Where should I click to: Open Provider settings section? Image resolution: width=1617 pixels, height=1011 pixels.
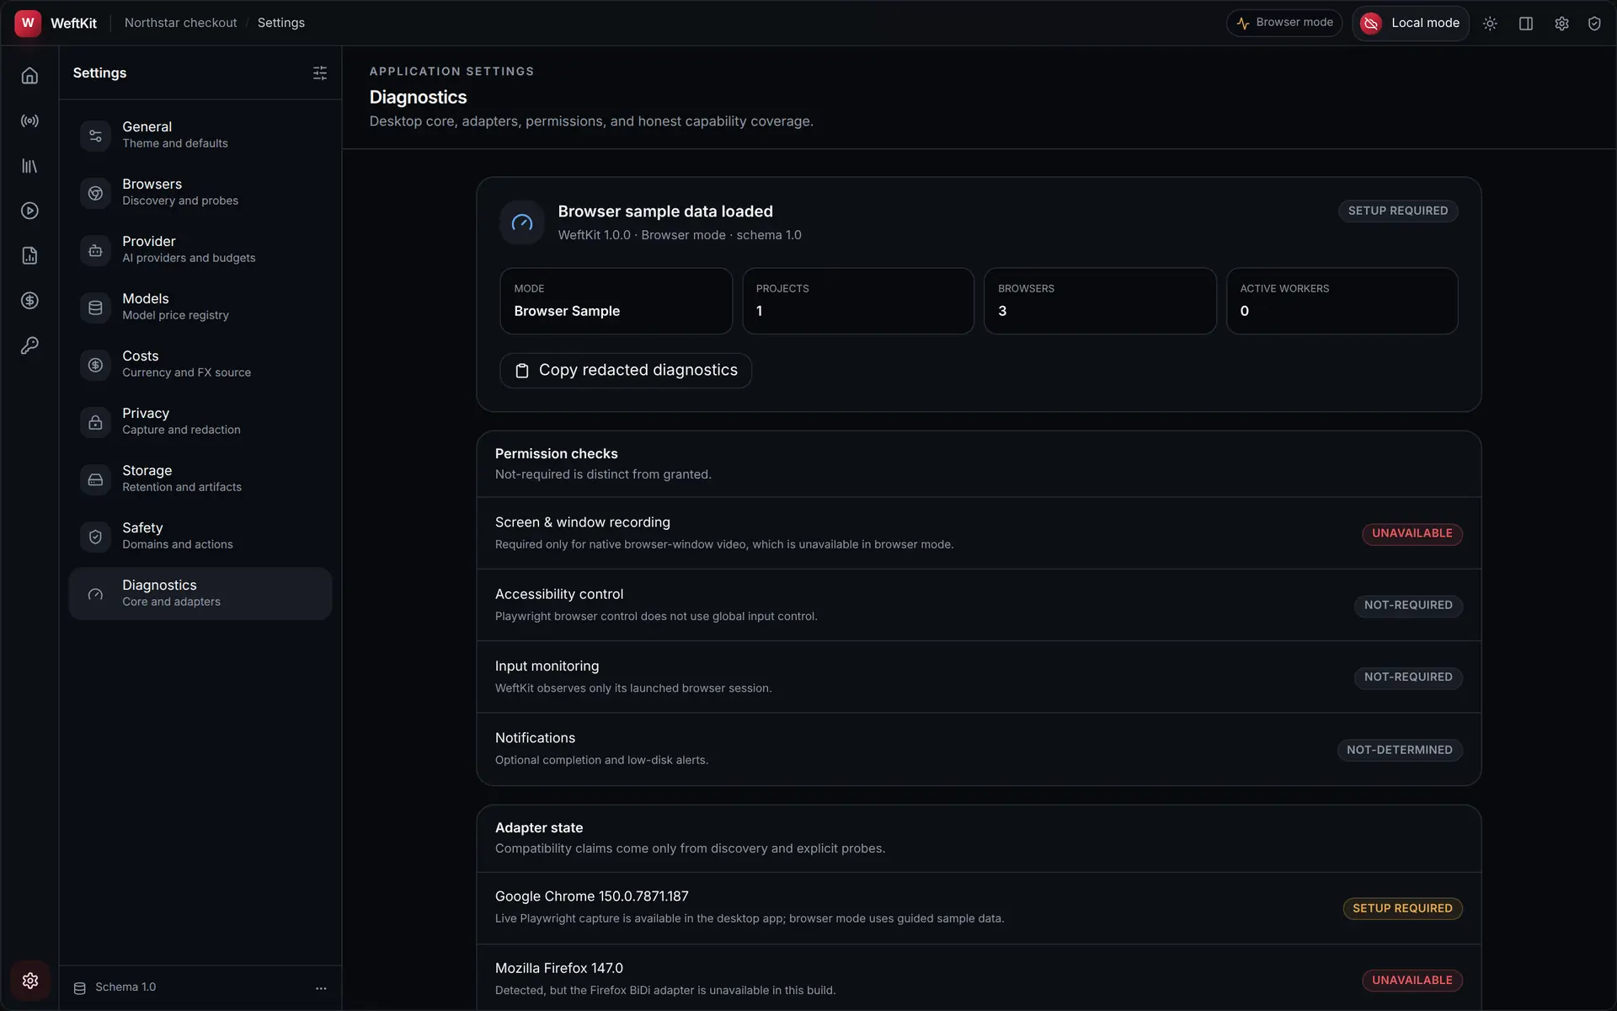coord(200,249)
